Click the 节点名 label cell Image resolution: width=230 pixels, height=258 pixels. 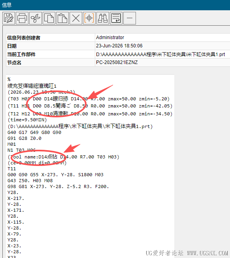51,62
